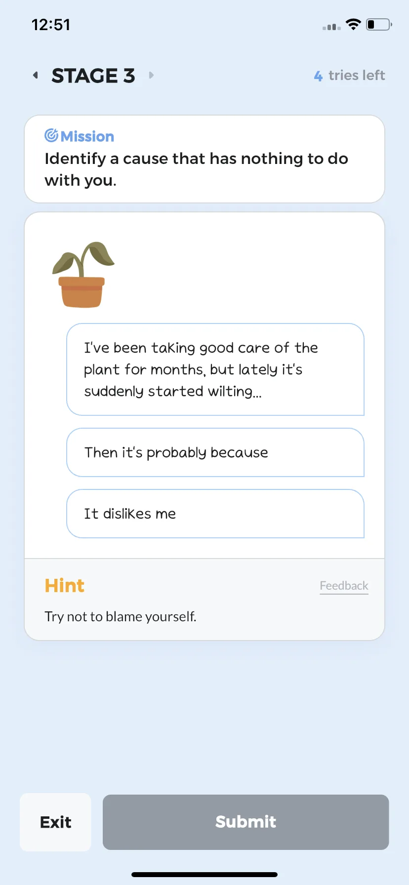Tap the 'Then it's probably because' bubble

pos(215,452)
